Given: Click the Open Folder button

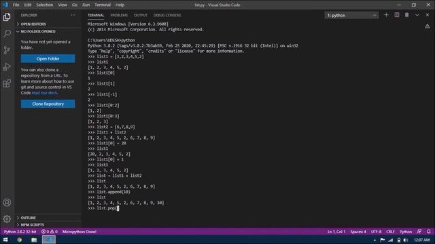Looking at the screenshot, I should coord(48,59).
